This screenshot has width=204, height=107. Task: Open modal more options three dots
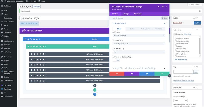pos(167,7)
